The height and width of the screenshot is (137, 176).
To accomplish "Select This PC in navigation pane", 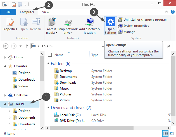I will [x=20, y=104].
